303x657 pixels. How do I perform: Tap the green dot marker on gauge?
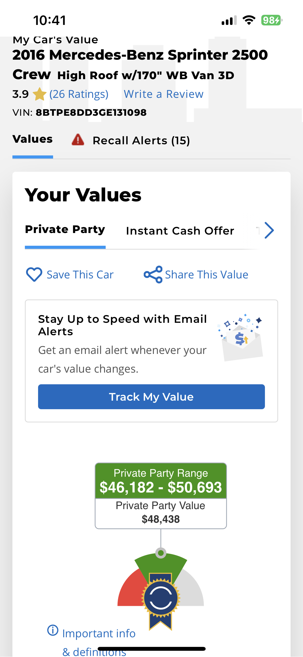click(161, 553)
